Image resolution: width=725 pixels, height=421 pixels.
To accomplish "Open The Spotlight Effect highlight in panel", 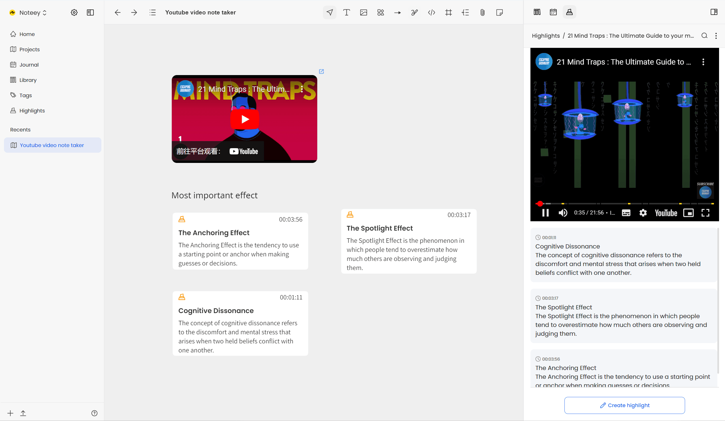I will pos(623,316).
